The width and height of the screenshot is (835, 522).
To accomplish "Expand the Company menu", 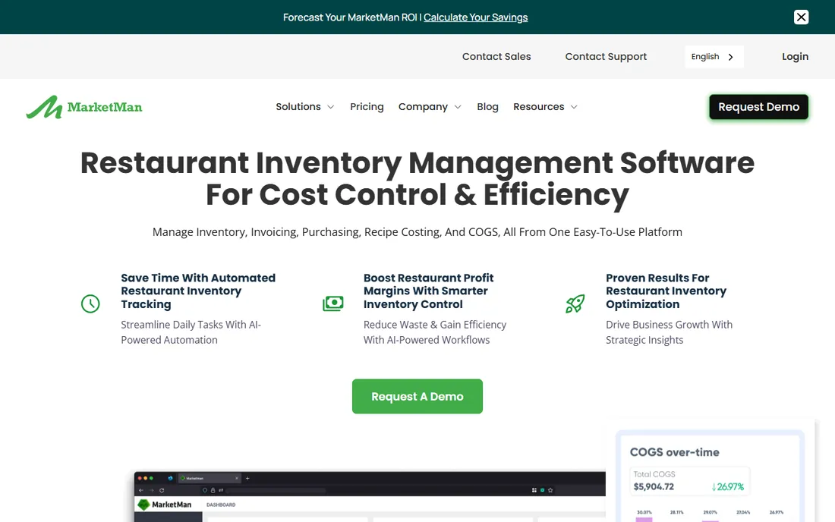I will pyautogui.click(x=430, y=106).
